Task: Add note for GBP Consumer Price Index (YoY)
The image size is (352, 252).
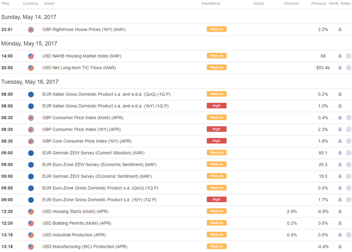Action: (x=348, y=129)
